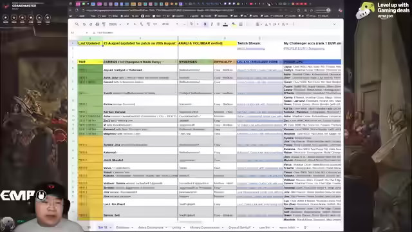Click the font size input box

pyautogui.click(x=191, y=24)
